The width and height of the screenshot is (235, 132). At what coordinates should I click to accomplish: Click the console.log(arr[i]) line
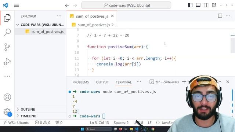click(x=119, y=64)
